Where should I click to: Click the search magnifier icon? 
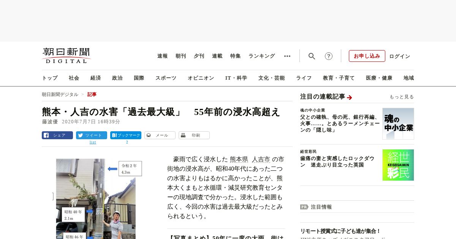coord(312,56)
